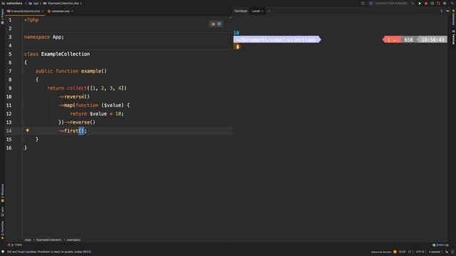Open the run configuration dropdown
456x256 pixels.
pos(392,3)
